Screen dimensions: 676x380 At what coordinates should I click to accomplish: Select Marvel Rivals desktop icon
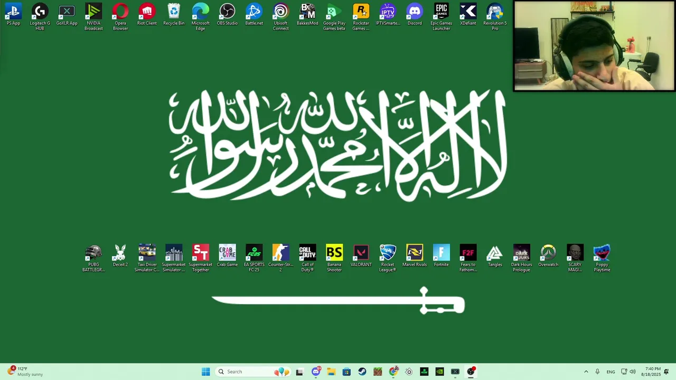(415, 256)
